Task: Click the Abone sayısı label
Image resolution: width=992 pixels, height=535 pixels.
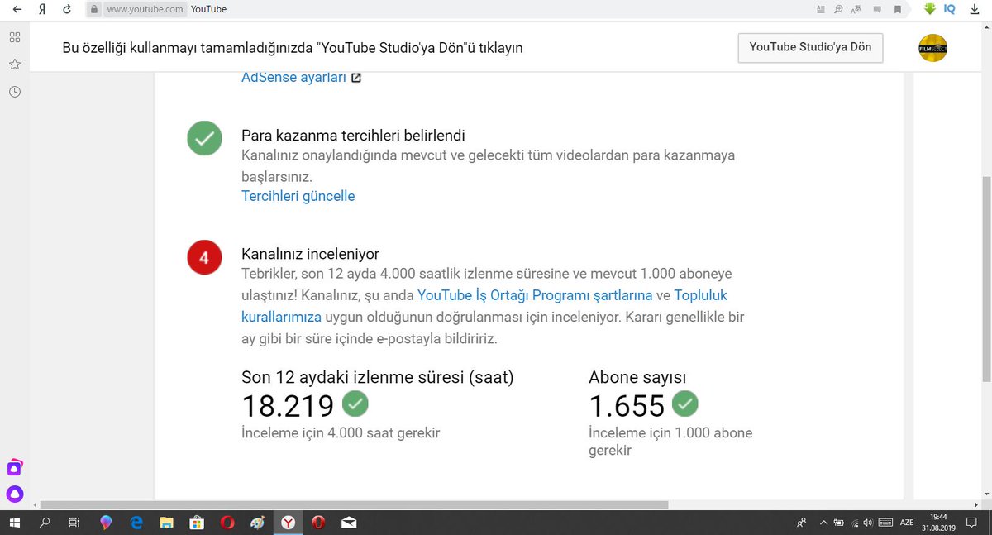Action: (x=637, y=378)
